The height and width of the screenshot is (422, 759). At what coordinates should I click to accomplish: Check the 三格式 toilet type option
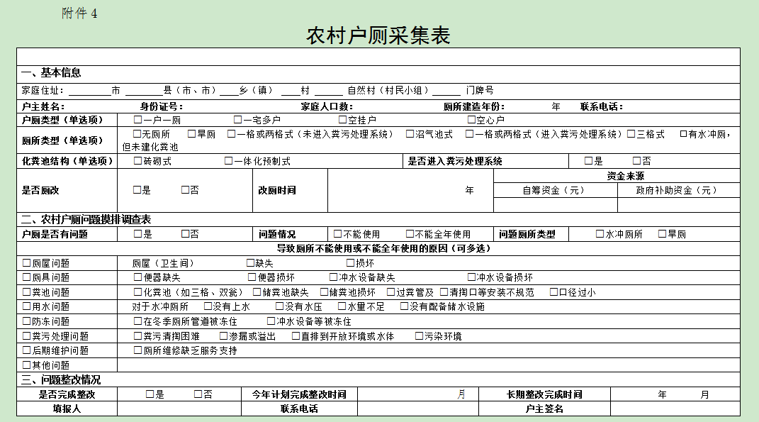(x=631, y=134)
